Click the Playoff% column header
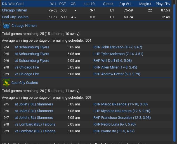 pyautogui.click(x=163, y=4)
